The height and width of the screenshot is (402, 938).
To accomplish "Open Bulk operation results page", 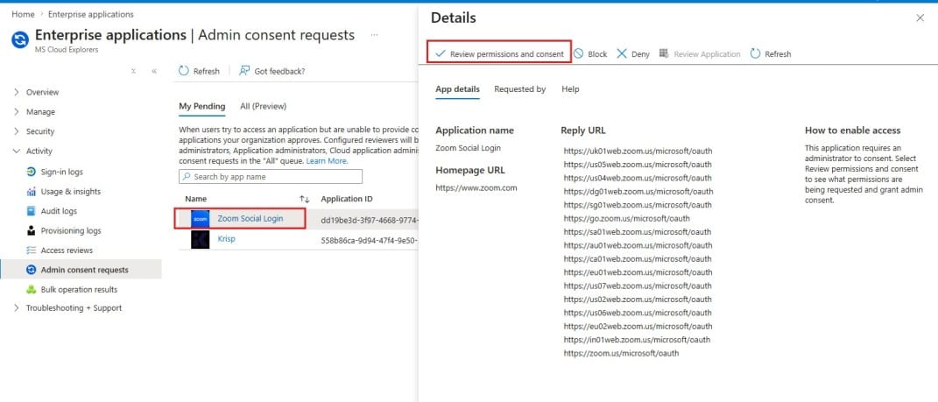I will pyautogui.click(x=79, y=290).
